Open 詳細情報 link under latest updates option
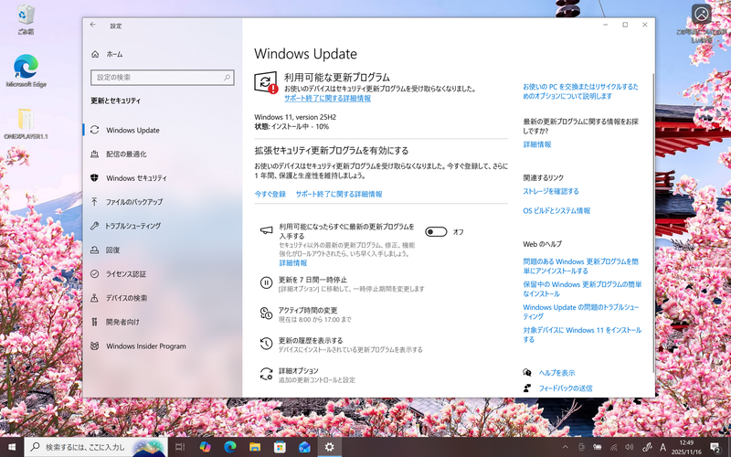Screen dimensions: 731x457 293,263
